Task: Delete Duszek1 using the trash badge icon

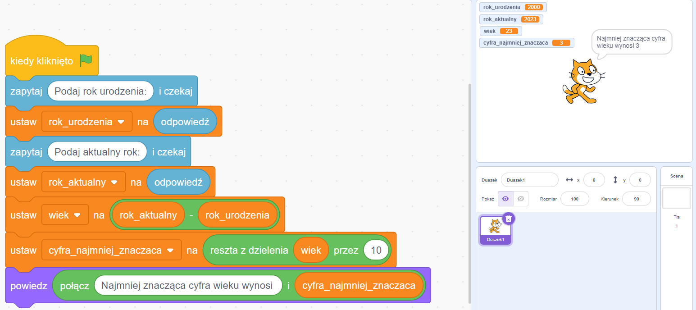Action: (509, 219)
